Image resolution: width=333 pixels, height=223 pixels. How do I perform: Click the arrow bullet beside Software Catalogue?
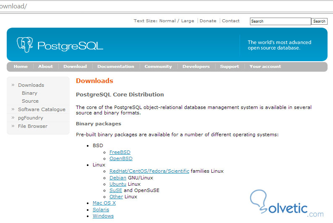(x=13, y=109)
